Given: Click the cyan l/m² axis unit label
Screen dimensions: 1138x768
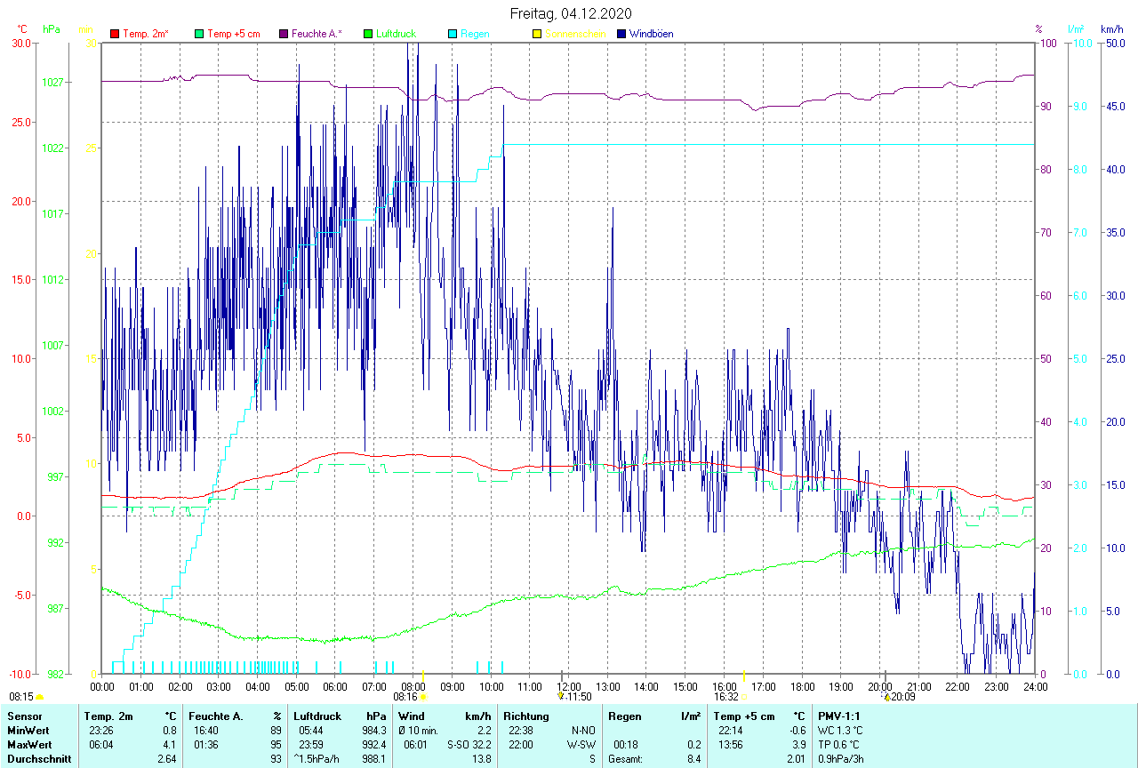Looking at the screenshot, I should tap(1077, 29).
